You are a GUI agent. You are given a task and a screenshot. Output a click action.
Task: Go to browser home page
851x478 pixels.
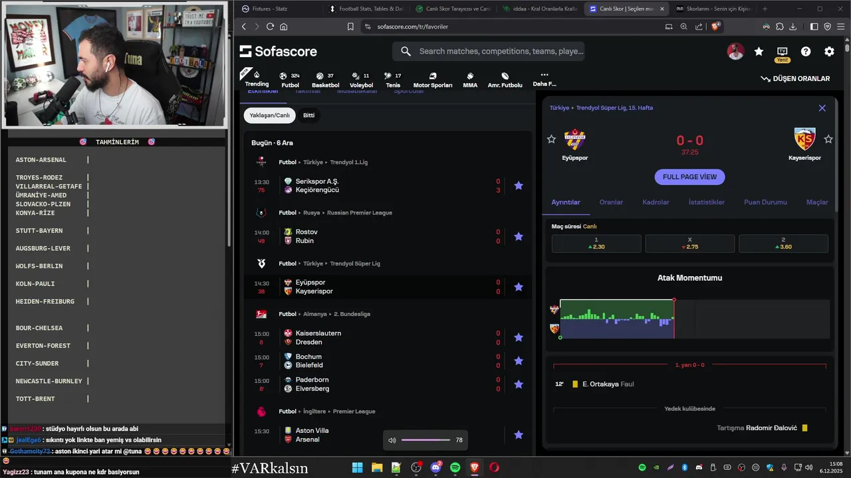coord(284,27)
